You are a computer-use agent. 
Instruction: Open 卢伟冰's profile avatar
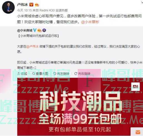pos(8,7)
